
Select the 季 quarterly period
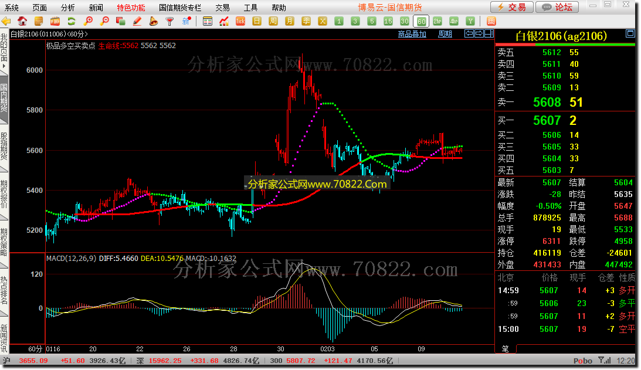(x=306, y=21)
